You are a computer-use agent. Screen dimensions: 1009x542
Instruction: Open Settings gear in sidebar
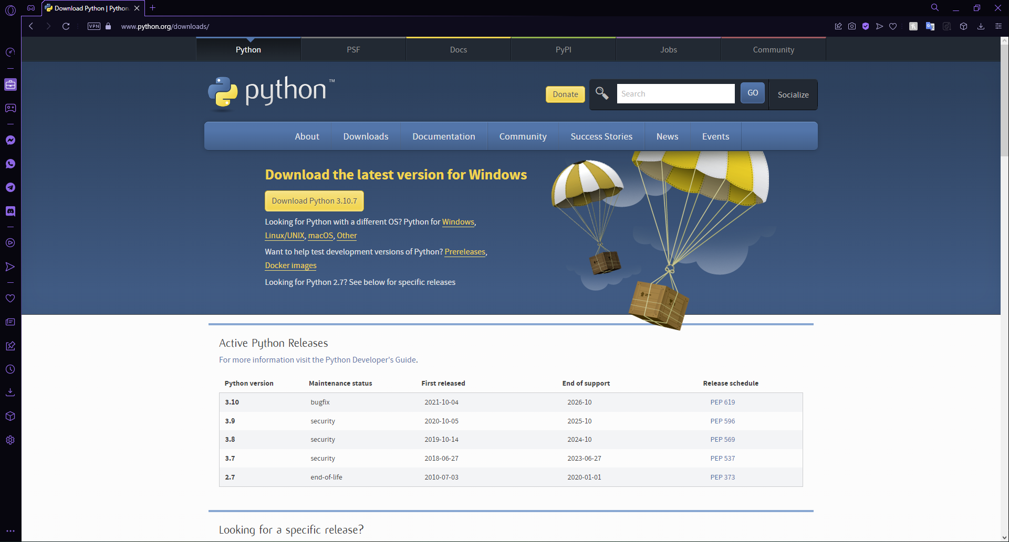pos(11,440)
